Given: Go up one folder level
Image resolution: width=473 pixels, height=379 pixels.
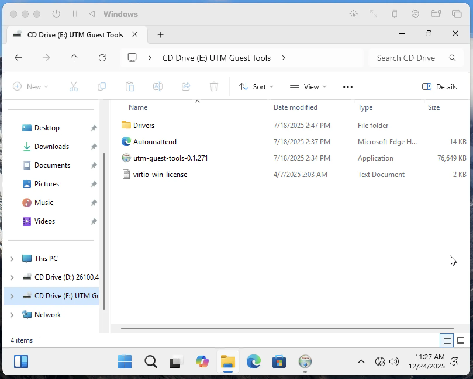Looking at the screenshot, I should coord(74,58).
